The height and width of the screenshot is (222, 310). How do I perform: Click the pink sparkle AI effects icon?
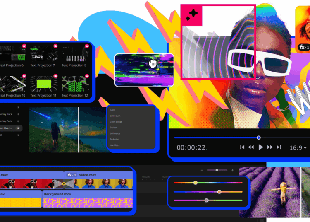point(191,15)
